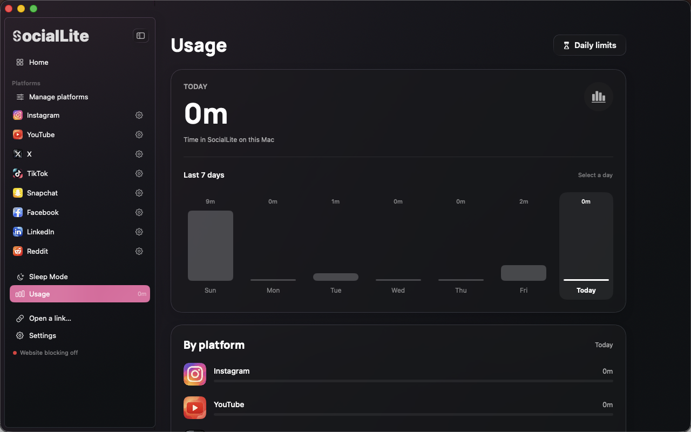Image resolution: width=691 pixels, height=432 pixels.
Task: Click the 'By platform' heading
Action: click(x=214, y=345)
